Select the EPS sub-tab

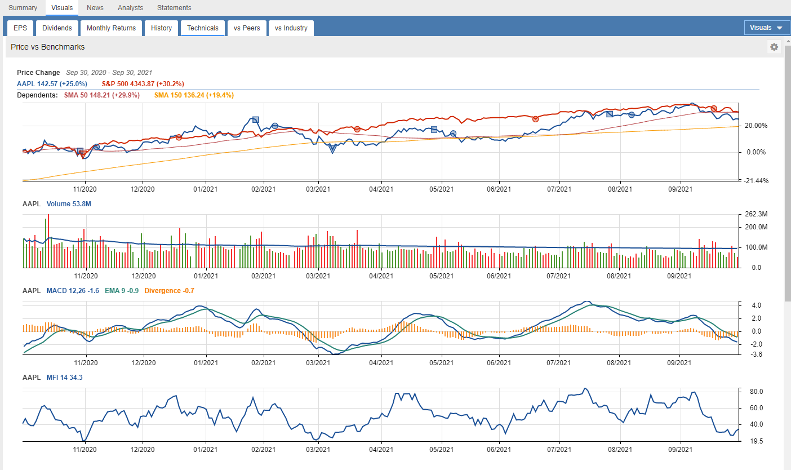(20, 28)
